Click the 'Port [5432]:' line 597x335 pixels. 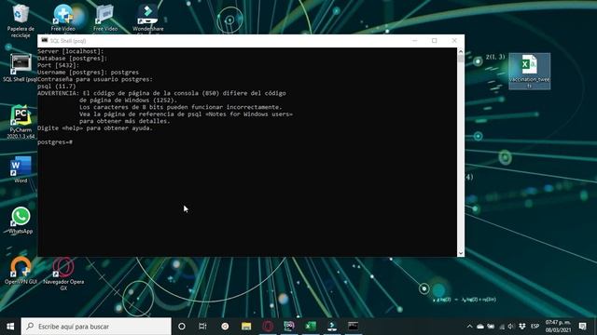coord(58,65)
